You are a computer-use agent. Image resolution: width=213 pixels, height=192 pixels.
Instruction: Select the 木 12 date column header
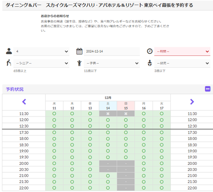[72, 106]
